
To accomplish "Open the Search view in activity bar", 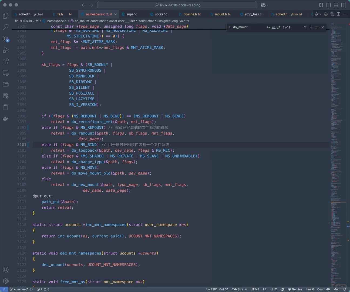I will point(6,27).
